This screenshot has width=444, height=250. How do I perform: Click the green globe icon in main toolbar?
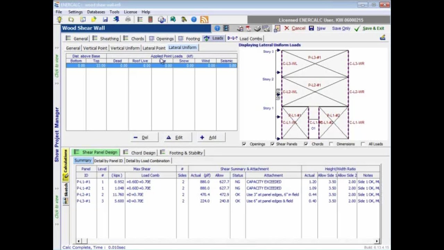tap(173, 20)
